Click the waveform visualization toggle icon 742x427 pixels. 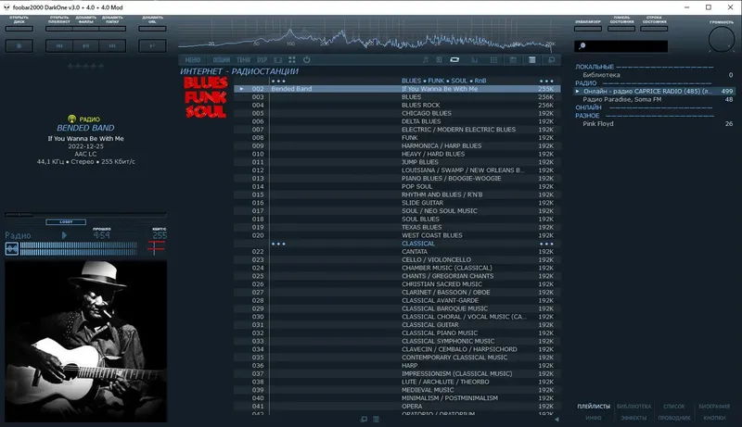click(12, 248)
